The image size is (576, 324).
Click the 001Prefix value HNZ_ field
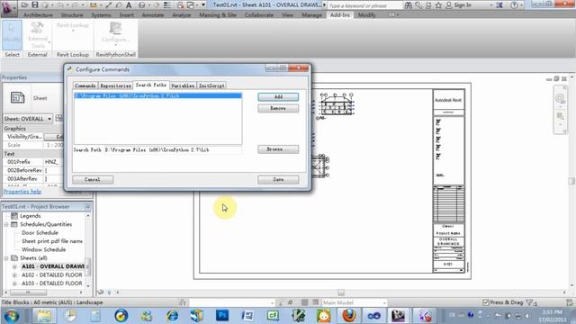click(x=54, y=162)
